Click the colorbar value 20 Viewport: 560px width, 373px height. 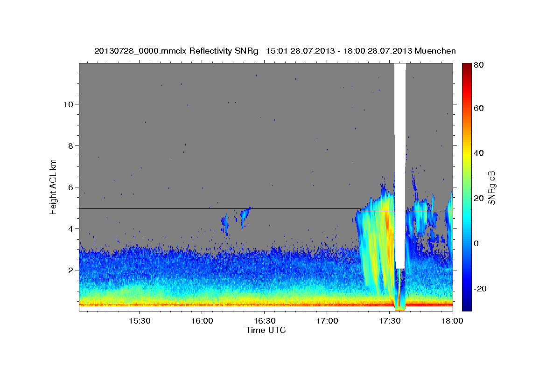pos(480,198)
